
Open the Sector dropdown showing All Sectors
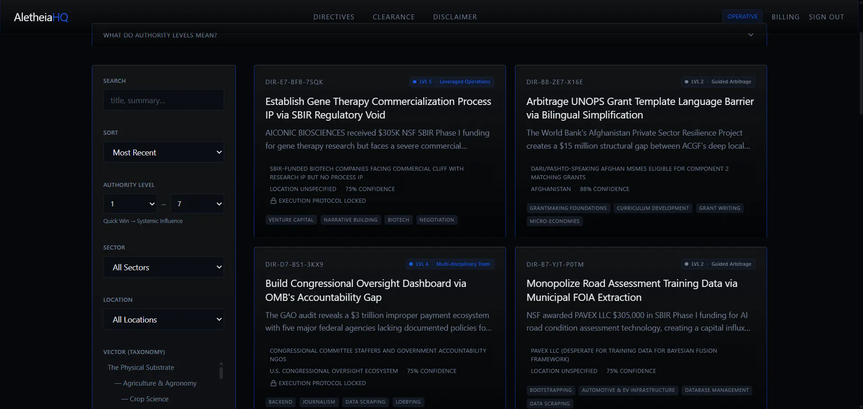tap(163, 267)
